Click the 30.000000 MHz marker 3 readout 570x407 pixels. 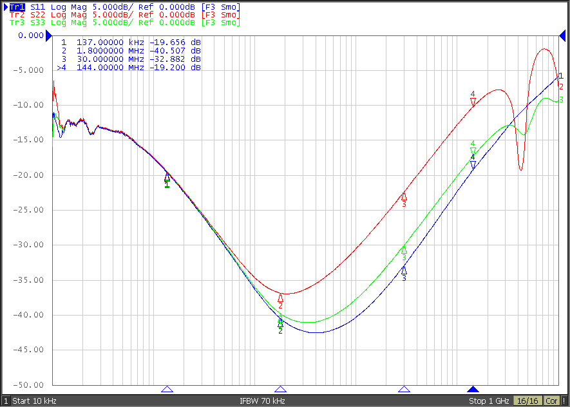[x=131, y=59]
